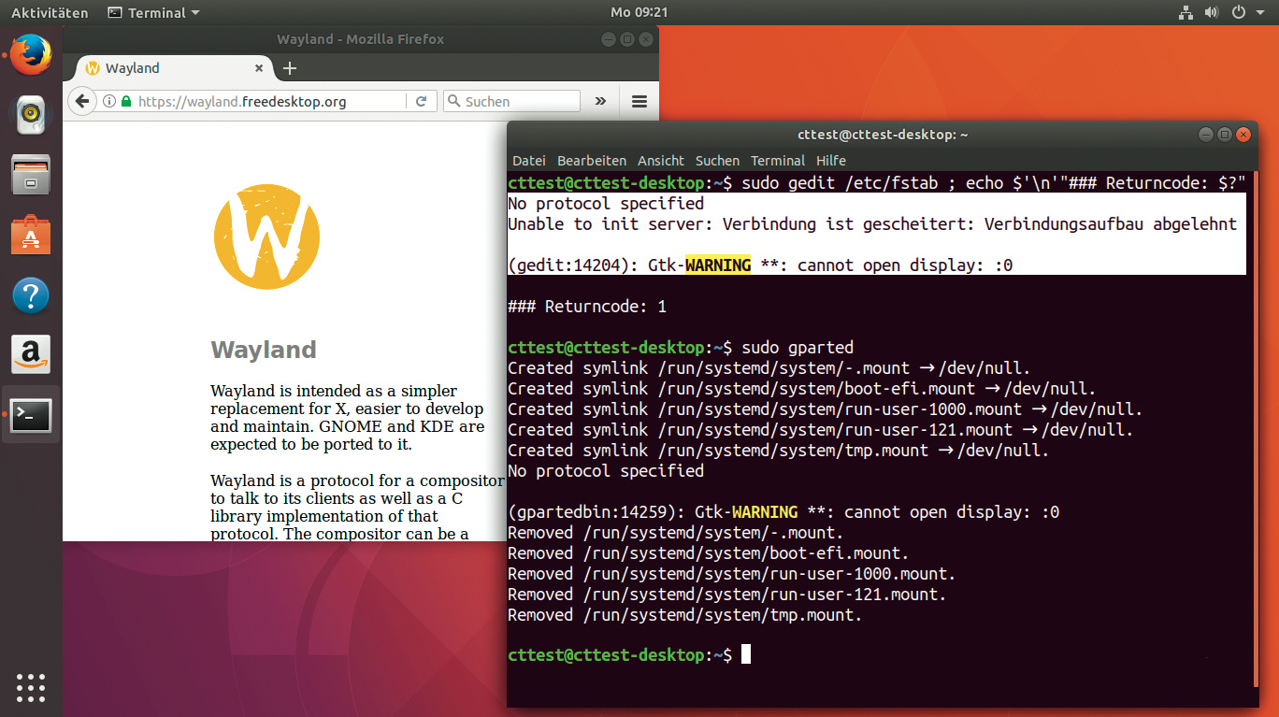The height and width of the screenshot is (717, 1279).
Task: Click Created symlink run-user-1000.mount line
Action: click(x=826, y=409)
